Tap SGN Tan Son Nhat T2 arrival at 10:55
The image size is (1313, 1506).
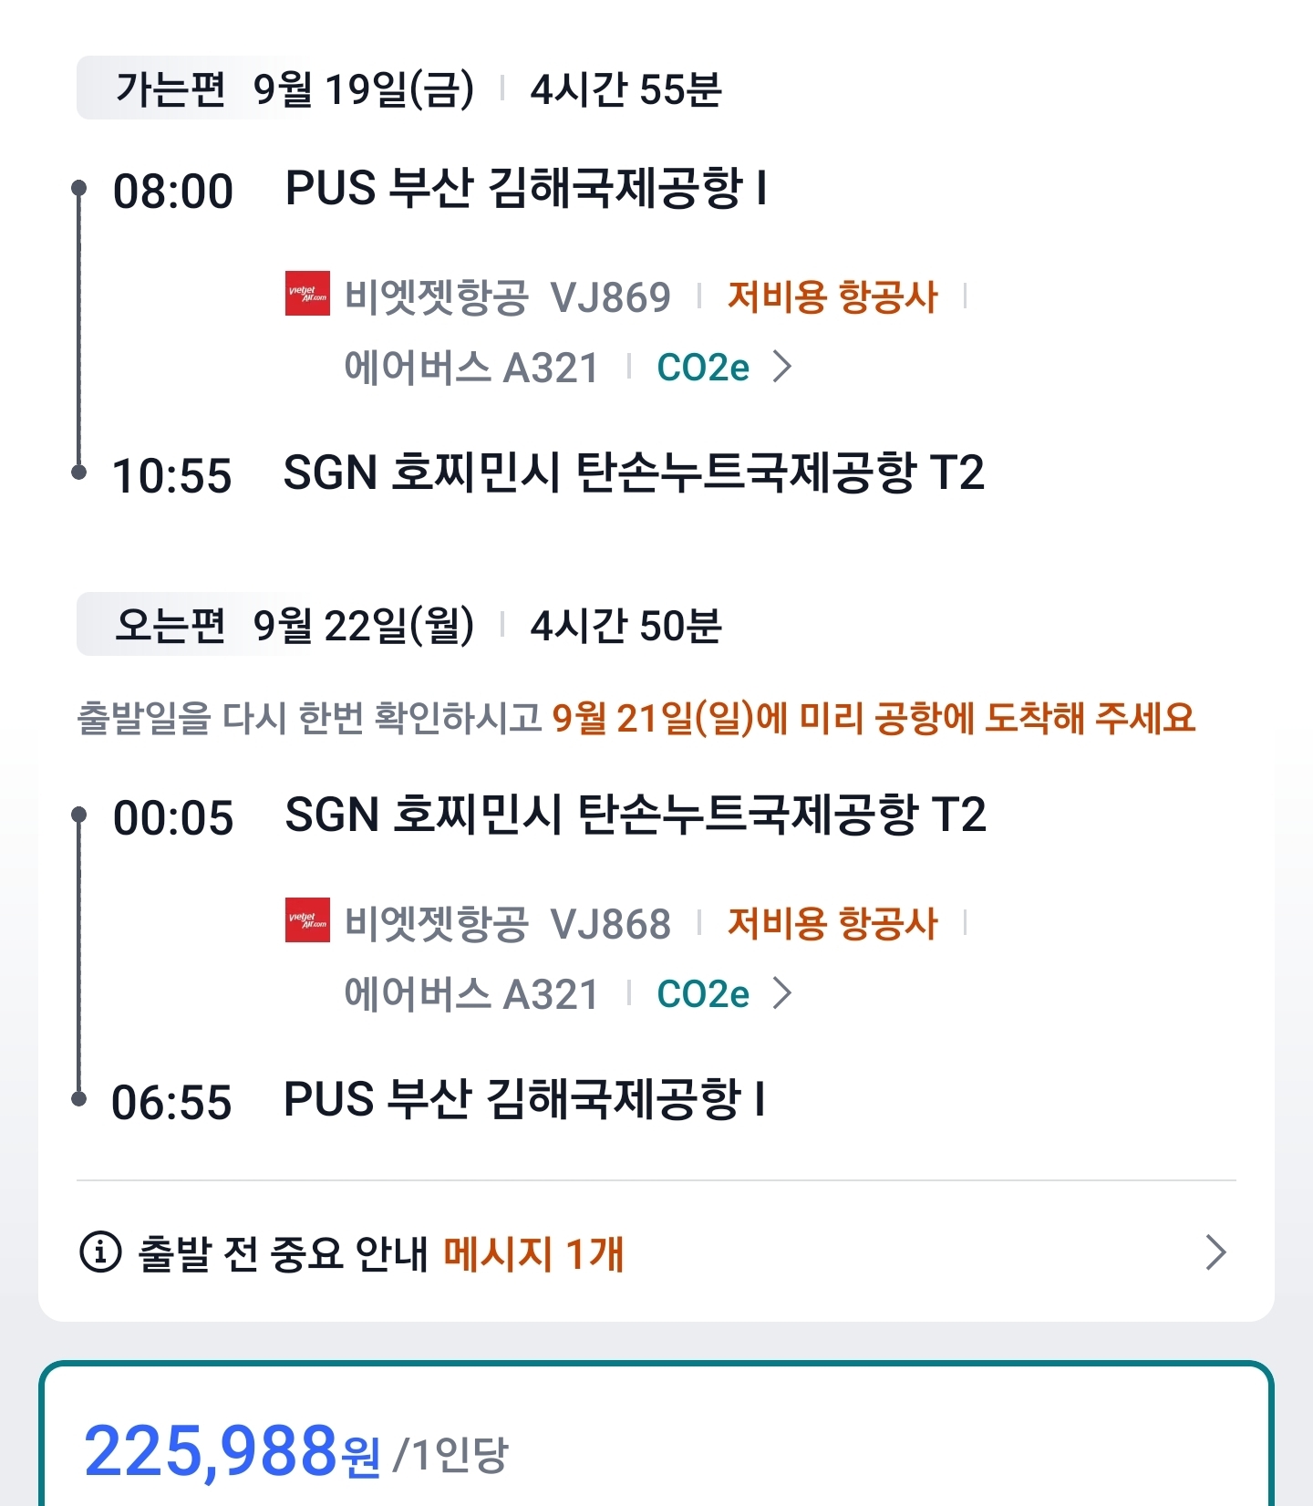click(x=634, y=473)
